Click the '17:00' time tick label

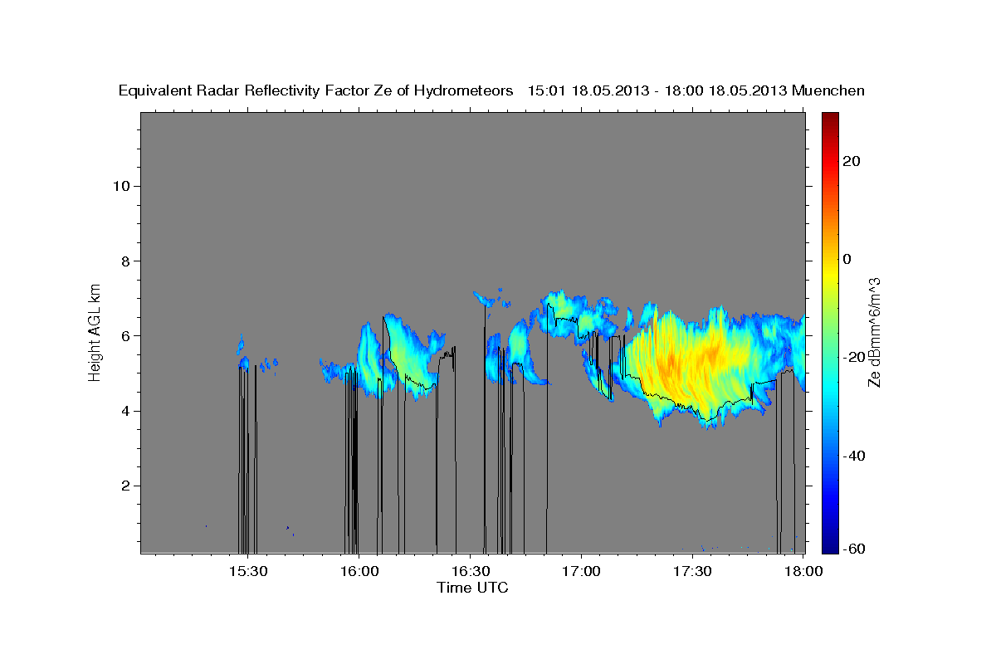tap(581, 572)
